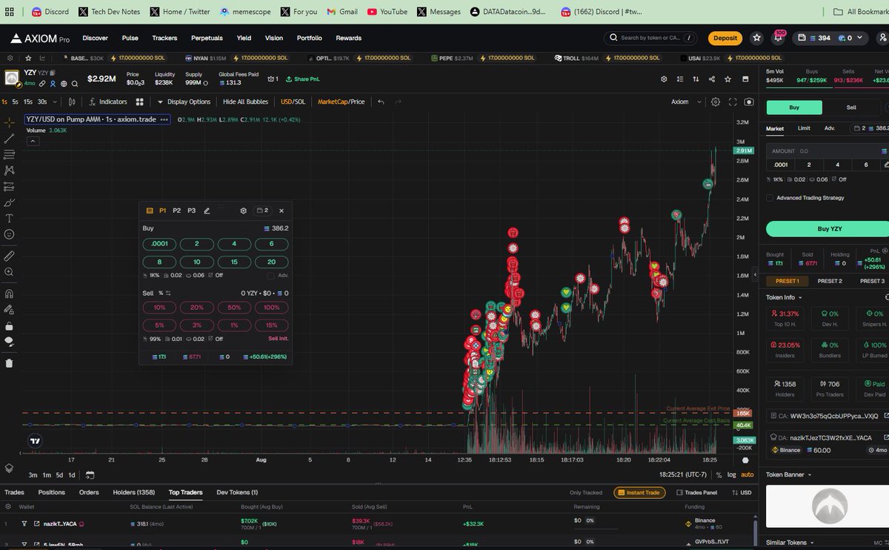Toggle log scale on the chart
The image size is (889, 550).
(732, 474)
